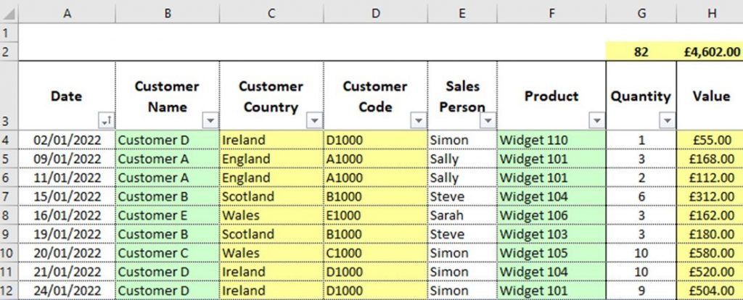Select the quantity total cell showing 82
The image size is (743, 300).
coord(641,52)
